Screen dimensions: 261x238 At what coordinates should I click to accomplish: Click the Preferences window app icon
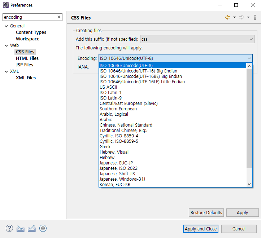pos(6,5)
